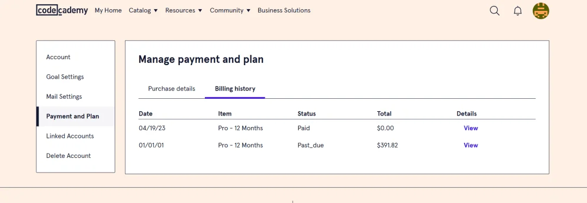The width and height of the screenshot is (587, 203).
Task: Click the Date column header
Action: click(146, 113)
